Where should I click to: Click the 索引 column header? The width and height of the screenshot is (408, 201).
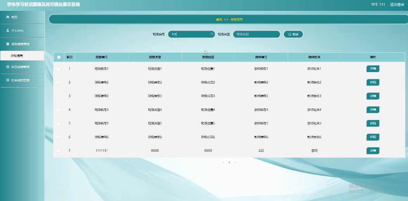pos(69,57)
